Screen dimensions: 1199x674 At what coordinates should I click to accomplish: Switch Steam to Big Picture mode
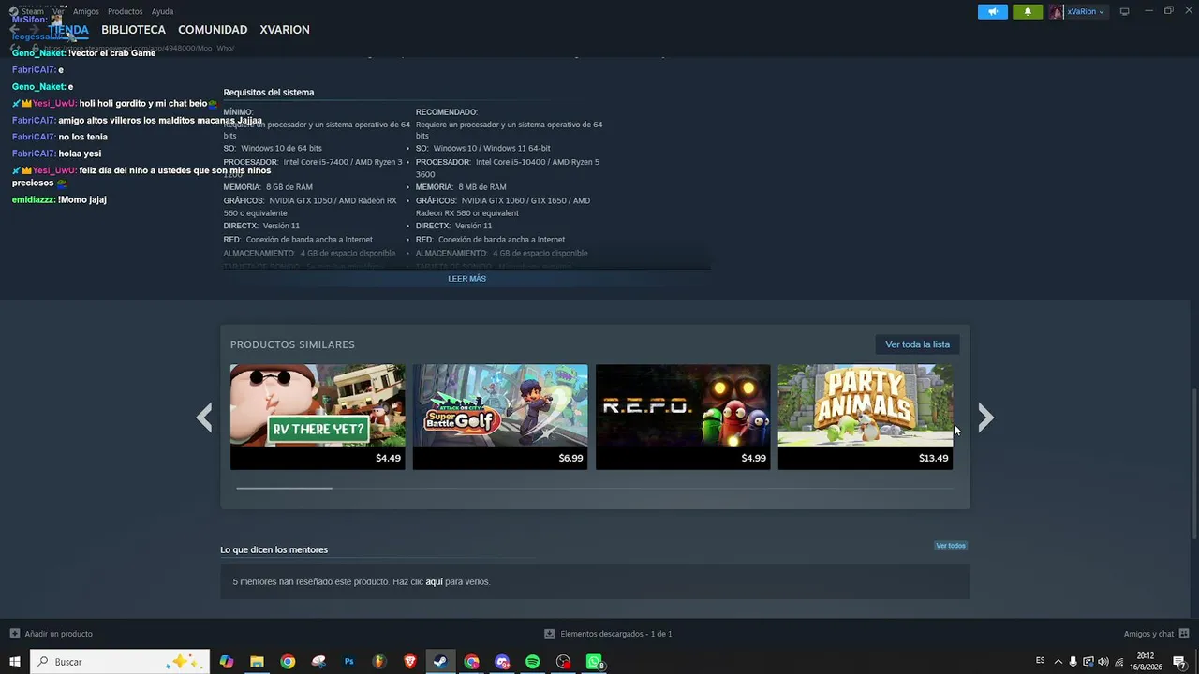tap(1124, 11)
